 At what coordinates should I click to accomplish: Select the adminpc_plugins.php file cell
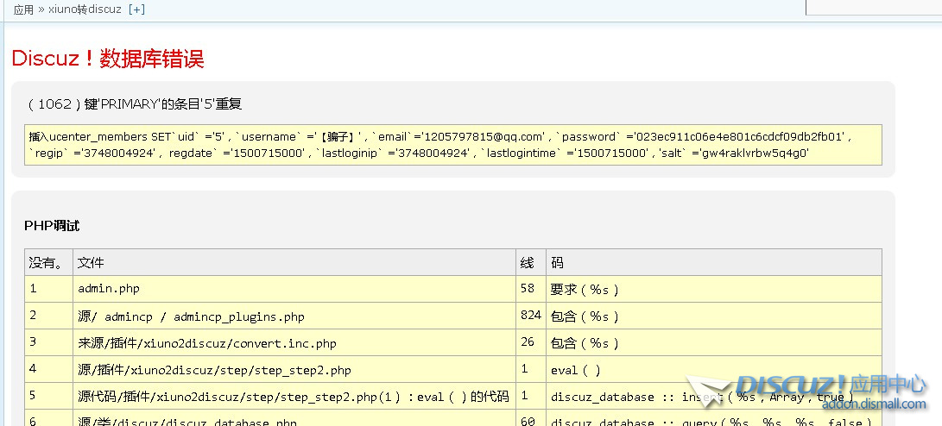pyautogui.click(x=294, y=316)
